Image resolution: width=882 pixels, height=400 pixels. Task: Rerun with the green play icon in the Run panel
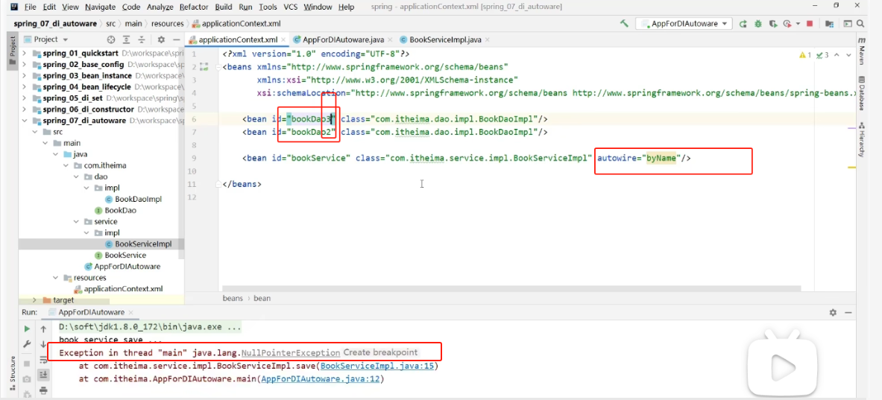pos(26,328)
